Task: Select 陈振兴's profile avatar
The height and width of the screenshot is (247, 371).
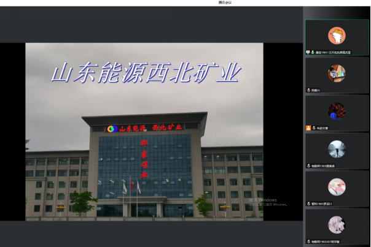Action: [337, 73]
